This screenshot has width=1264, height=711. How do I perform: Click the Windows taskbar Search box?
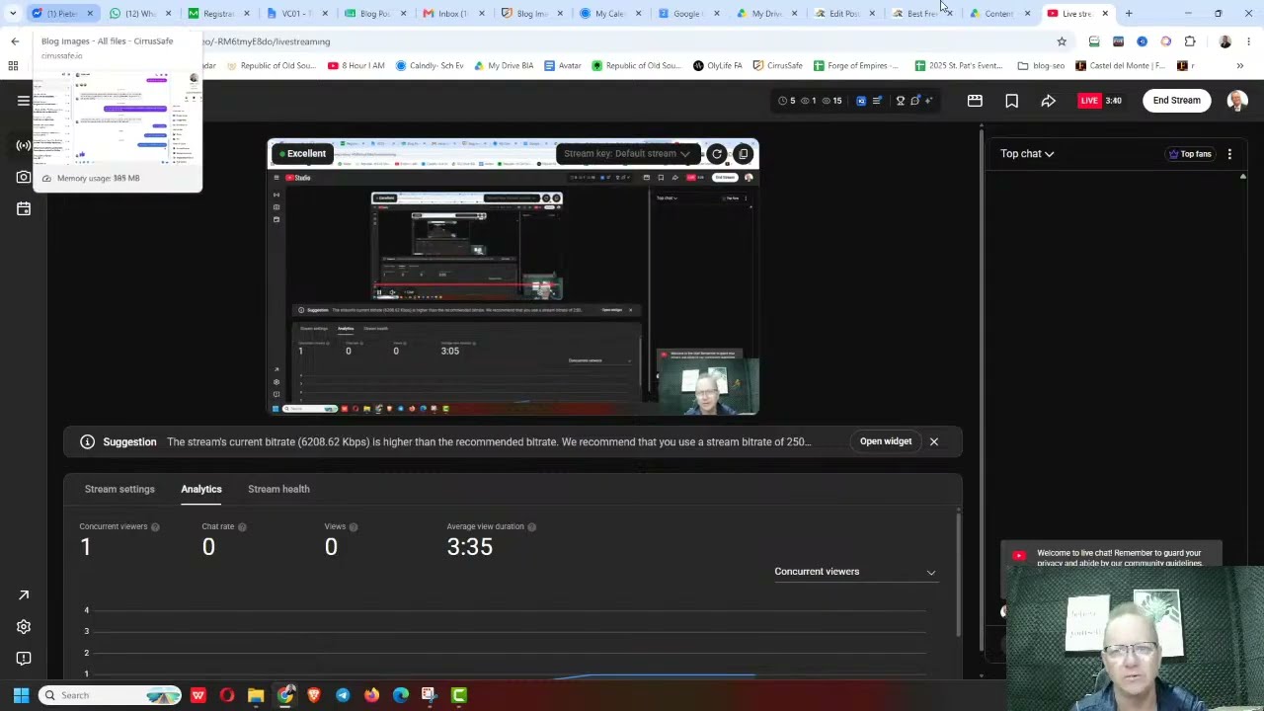(x=111, y=695)
